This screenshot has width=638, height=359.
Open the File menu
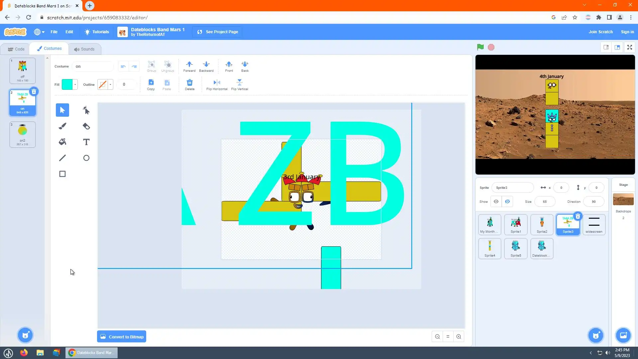pos(54,32)
